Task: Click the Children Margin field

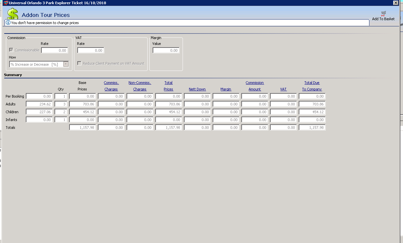Action: tap(226, 112)
